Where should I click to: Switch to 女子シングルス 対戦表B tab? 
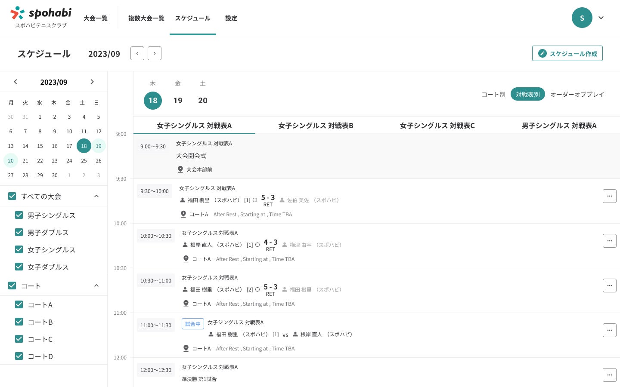(x=316, y=126)
